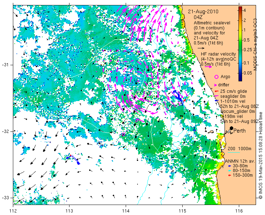Viewport: 265px width, 215px height.
Task: Click the '52h to 21-Aug 08Z' text
Action: point(239,106)
